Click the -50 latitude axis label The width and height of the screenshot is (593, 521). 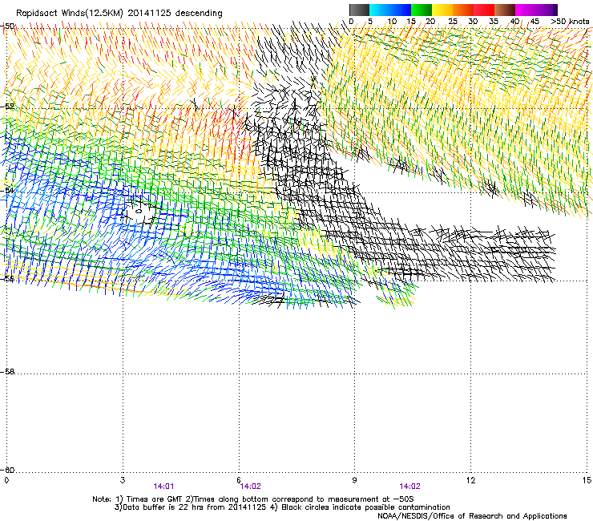(x=8, y=26)
